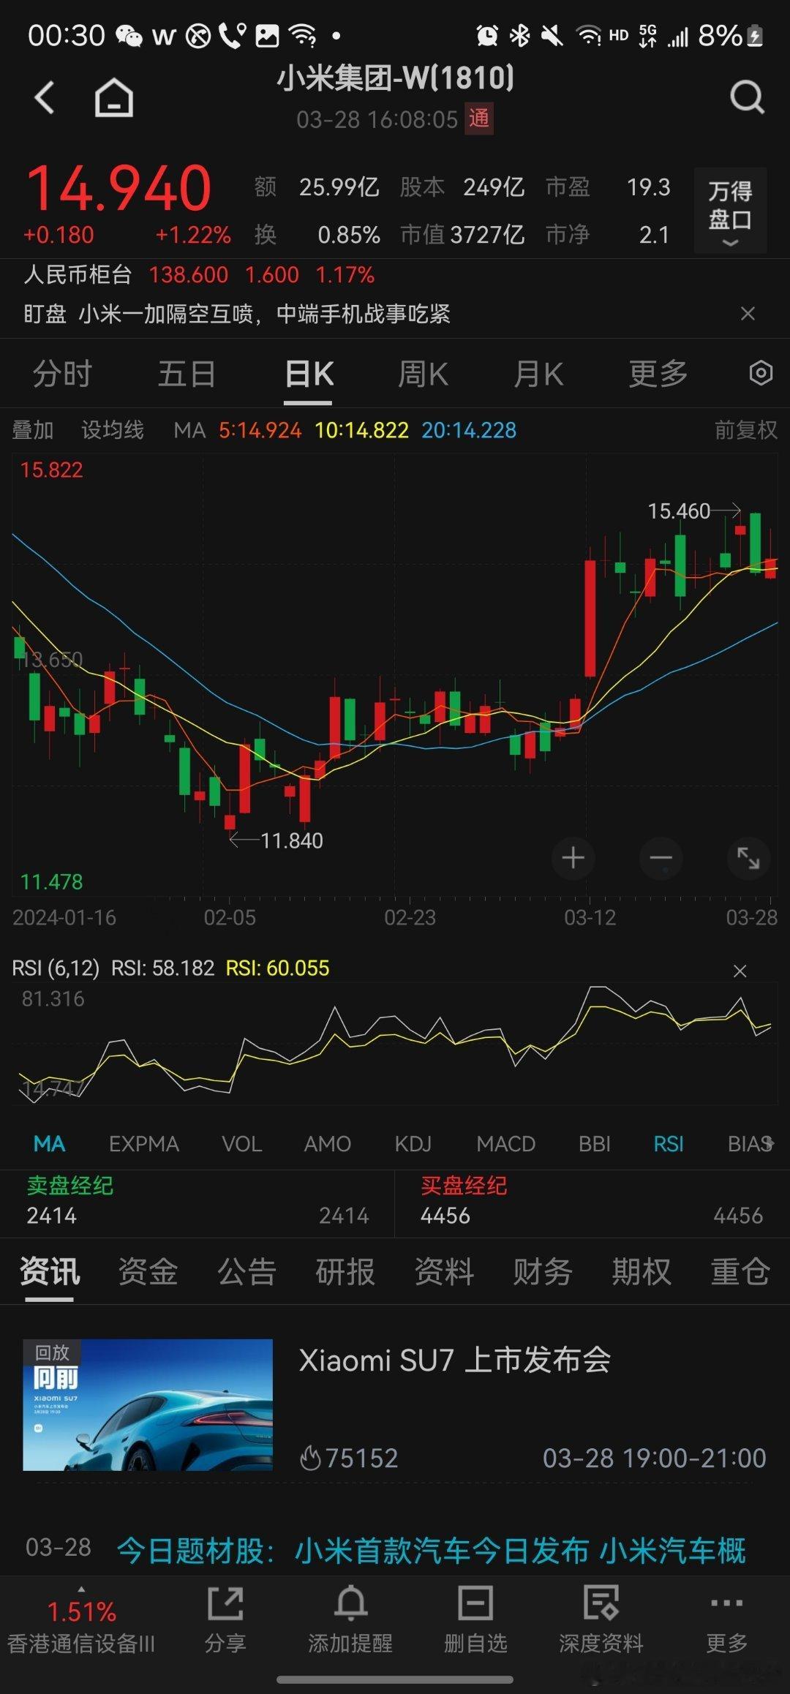Tap the red 通 badge
This screenshot has height=1694, width=790.
click(479, 118)
